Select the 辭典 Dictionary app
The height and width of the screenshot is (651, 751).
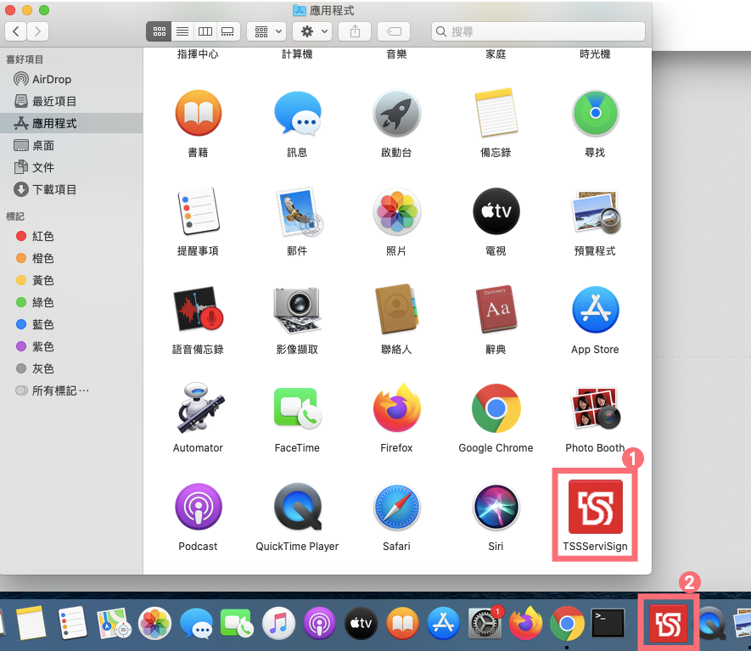[496, 310]
